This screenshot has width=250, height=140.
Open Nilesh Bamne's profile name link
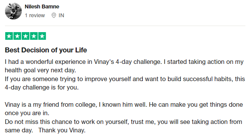click(42, 7)
